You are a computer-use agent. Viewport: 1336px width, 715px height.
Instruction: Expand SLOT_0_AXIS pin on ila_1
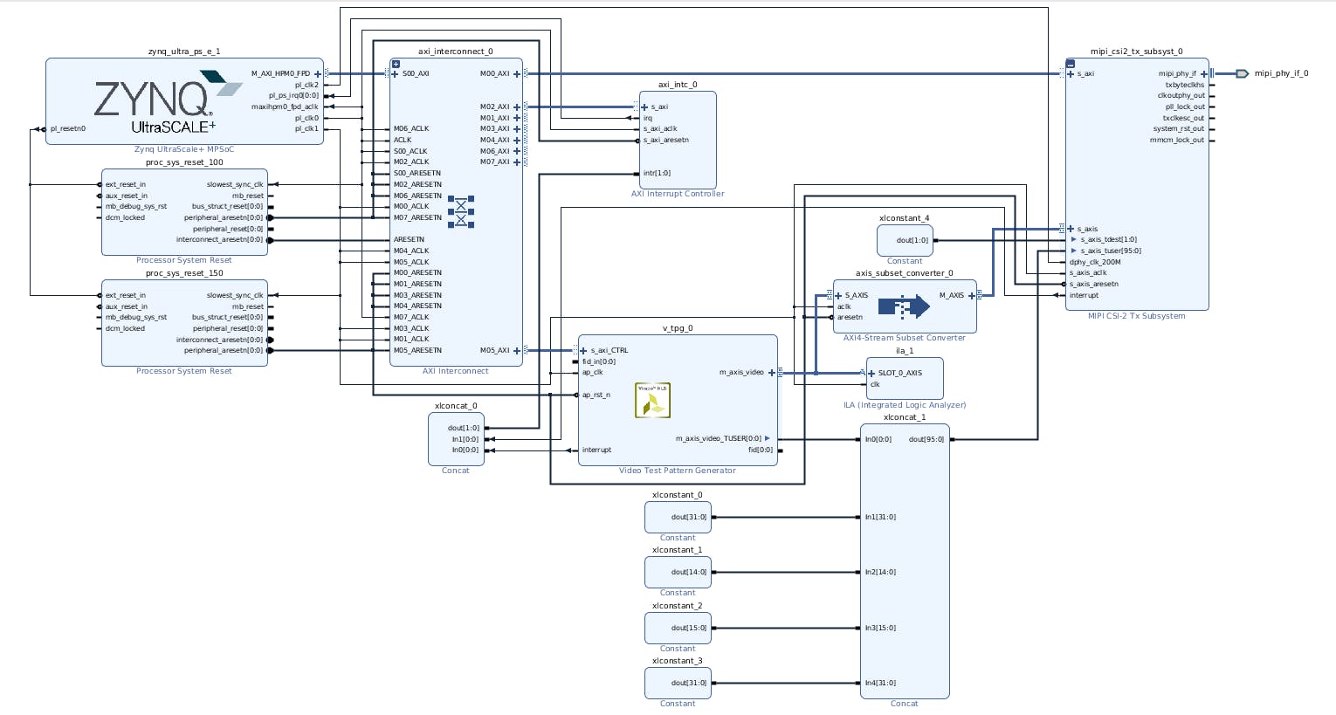pyautogui.click(x=871, y=374)
